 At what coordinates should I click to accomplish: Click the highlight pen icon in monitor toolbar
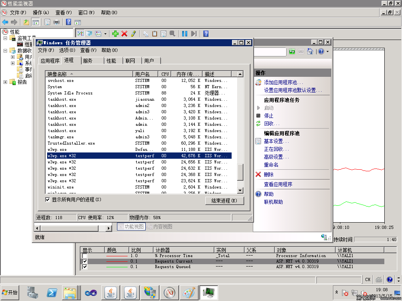133,34
